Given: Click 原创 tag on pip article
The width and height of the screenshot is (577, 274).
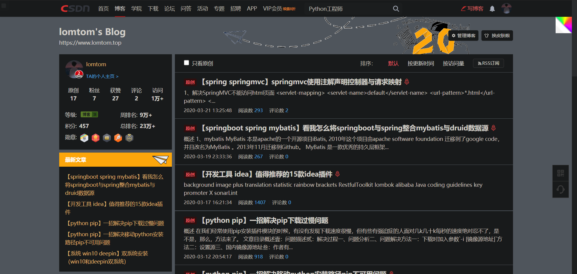Looking at the screenshot, I should (x=190, y=221).
